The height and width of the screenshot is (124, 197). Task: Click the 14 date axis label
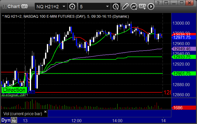point(163,121)
